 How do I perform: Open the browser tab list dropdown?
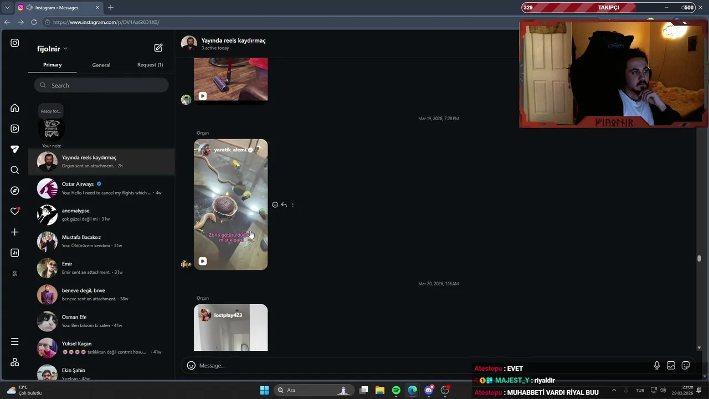point(7,8)
